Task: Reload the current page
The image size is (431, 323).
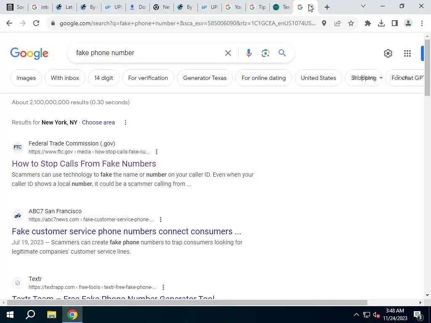Action: coord(36,24)
